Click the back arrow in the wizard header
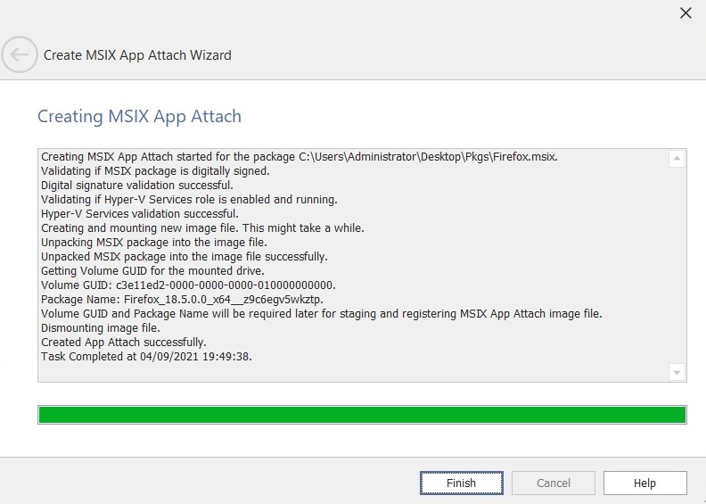Viewport: 706px width, 504px height. pyautogui.click(x=20, y=54)
